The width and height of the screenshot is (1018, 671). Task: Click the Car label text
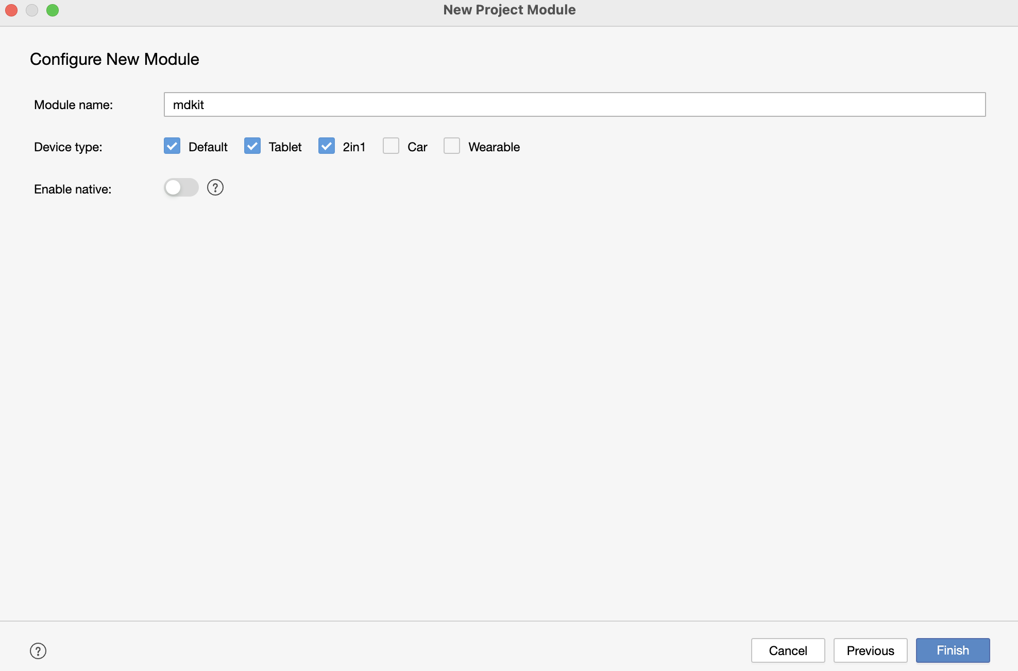[x=417, y=147]
